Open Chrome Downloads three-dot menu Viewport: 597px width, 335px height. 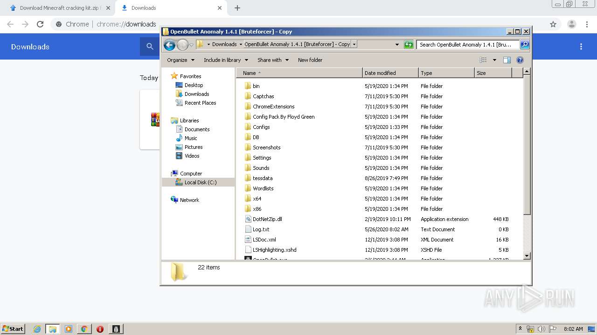coord(581,47)
